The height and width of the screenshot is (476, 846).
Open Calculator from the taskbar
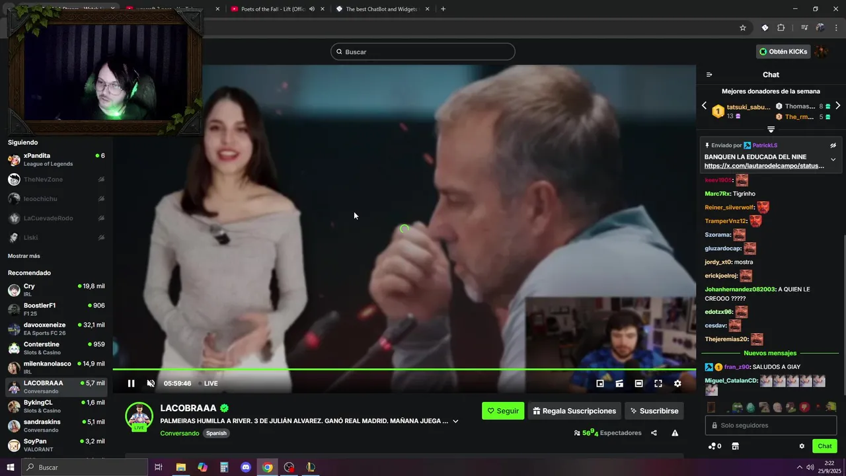click(224, 467)
